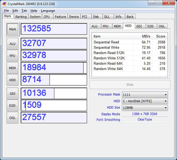
Task: Click the Score column header
Action: [x=160, y=36]
